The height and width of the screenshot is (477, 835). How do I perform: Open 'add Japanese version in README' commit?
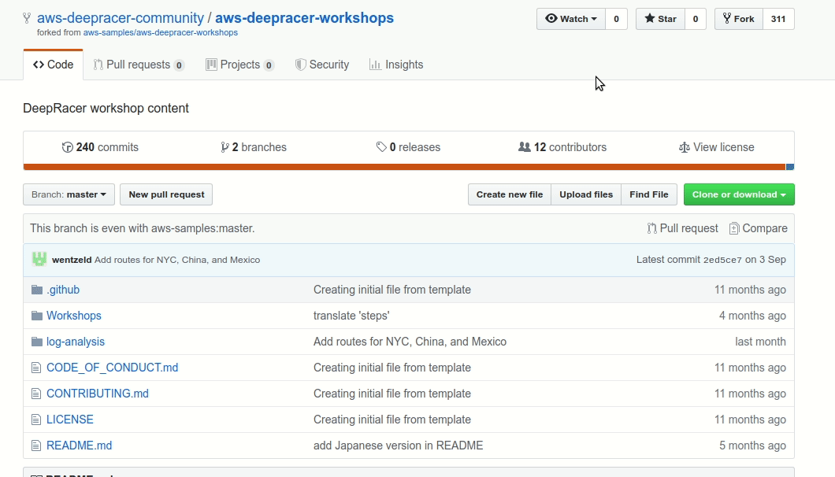click(x=399, y=446)
